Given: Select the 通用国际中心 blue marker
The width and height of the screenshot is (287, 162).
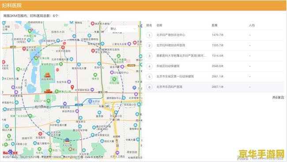Looking at the screenshot, I should click(x=124, y=98).
